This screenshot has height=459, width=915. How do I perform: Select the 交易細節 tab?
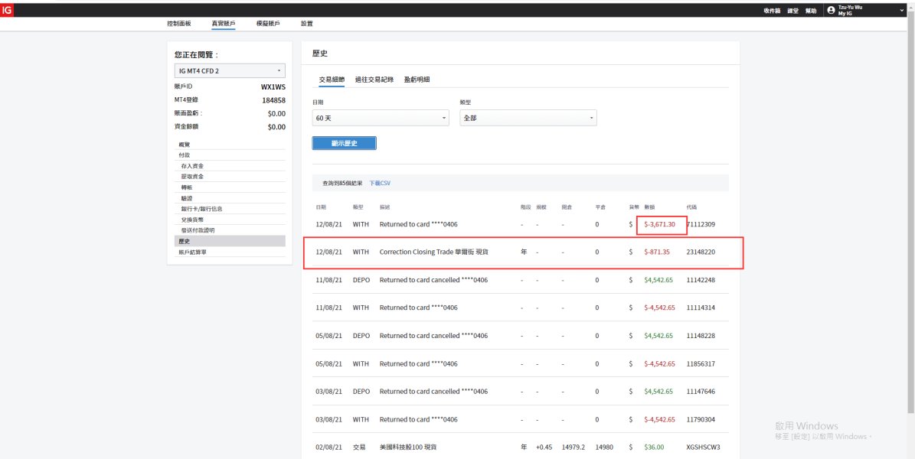pyautogui.click(x=332, y=80)
